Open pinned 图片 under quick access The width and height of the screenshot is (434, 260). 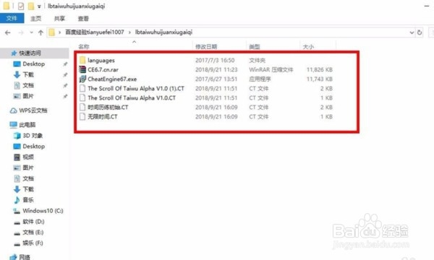click(28, 96)
